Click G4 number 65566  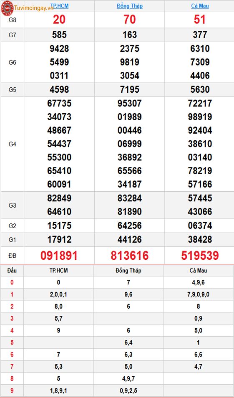130,170
